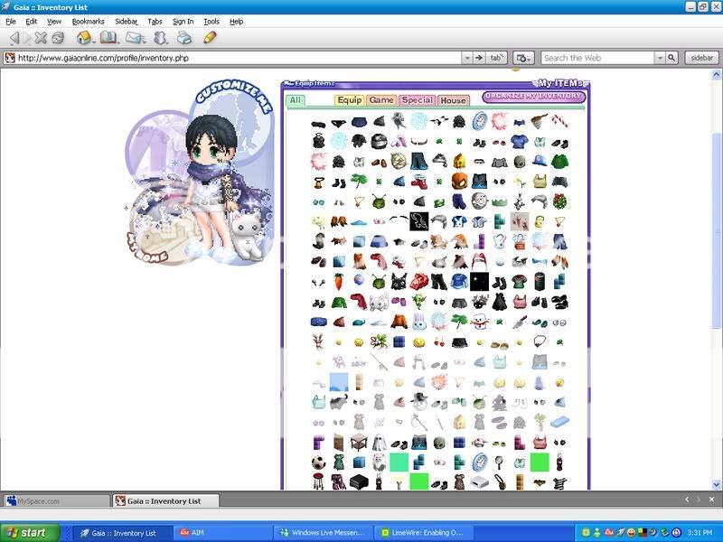Click inside the address bar URL field
Viewport: 723px width, 542px height.
[x=226, y=57]
